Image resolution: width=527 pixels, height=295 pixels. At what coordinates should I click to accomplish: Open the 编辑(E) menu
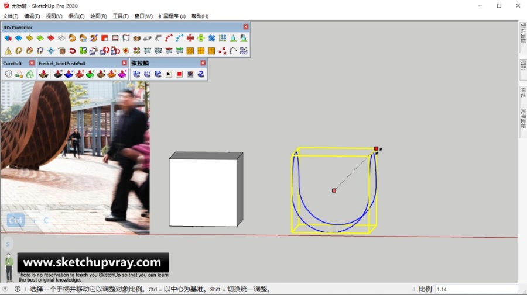(x=32, y=16)
